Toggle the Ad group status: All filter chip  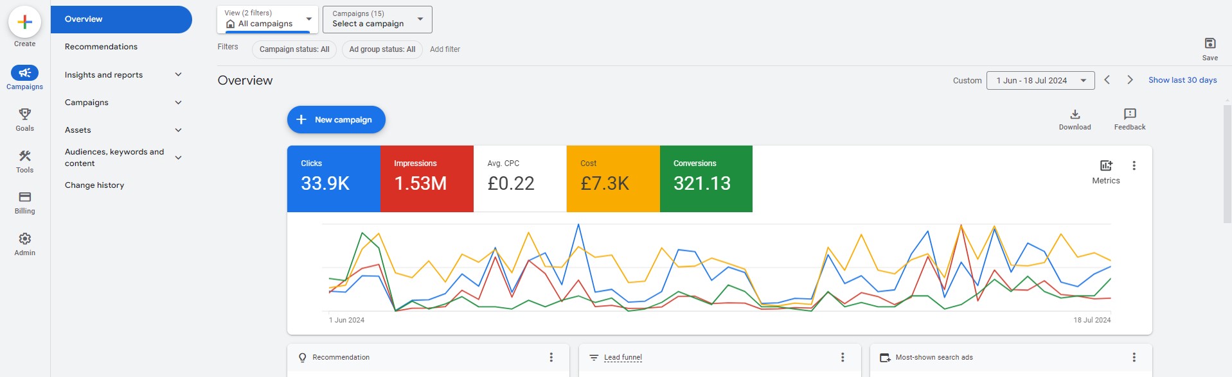(x=382, y=49)
